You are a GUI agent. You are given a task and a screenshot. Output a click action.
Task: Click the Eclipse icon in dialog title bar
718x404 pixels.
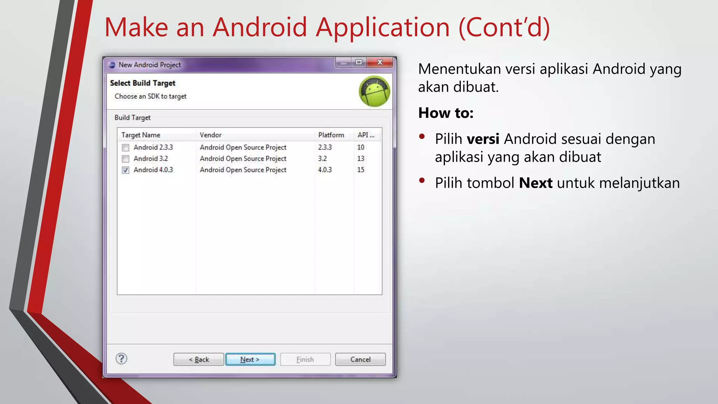coord(112,65)
